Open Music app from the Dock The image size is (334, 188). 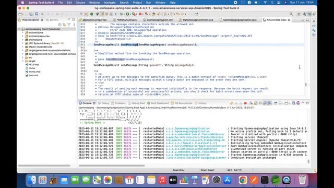coord(162,180)
